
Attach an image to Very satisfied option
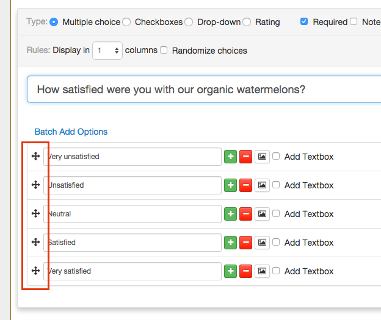[x=262, y=271]
